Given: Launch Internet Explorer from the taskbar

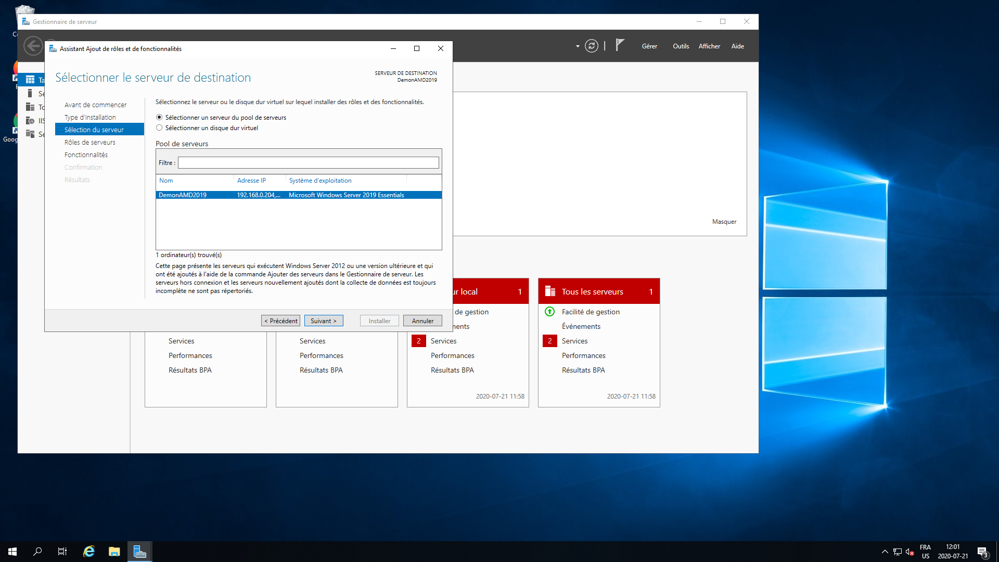Looking at the screenshot, I should coord(88,551).
